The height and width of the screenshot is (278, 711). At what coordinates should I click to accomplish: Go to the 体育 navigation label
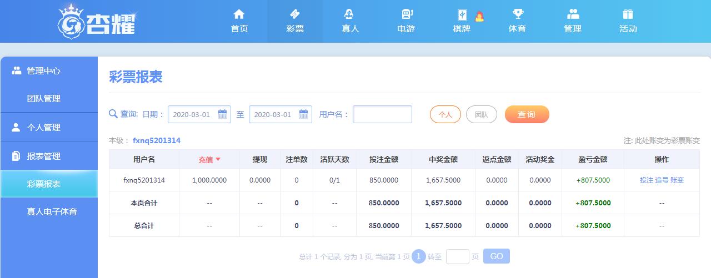(517, 29)
